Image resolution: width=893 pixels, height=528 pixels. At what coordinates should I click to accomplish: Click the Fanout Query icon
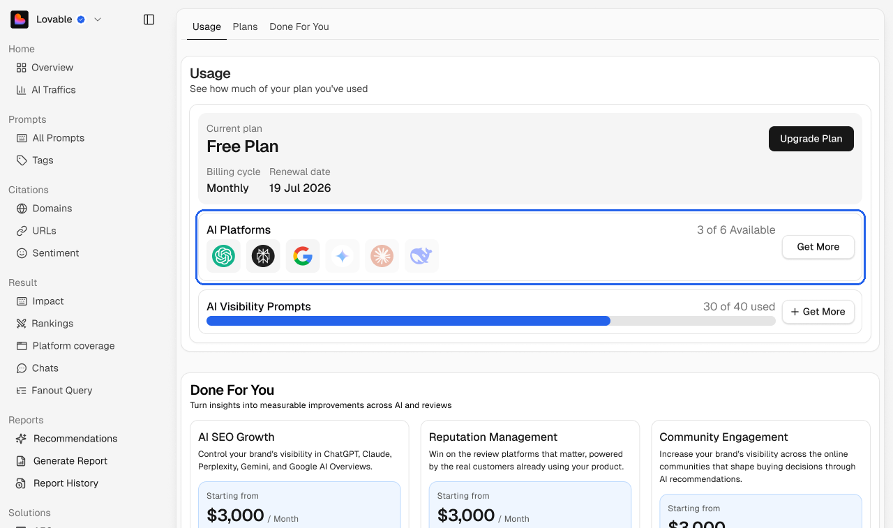22,391
